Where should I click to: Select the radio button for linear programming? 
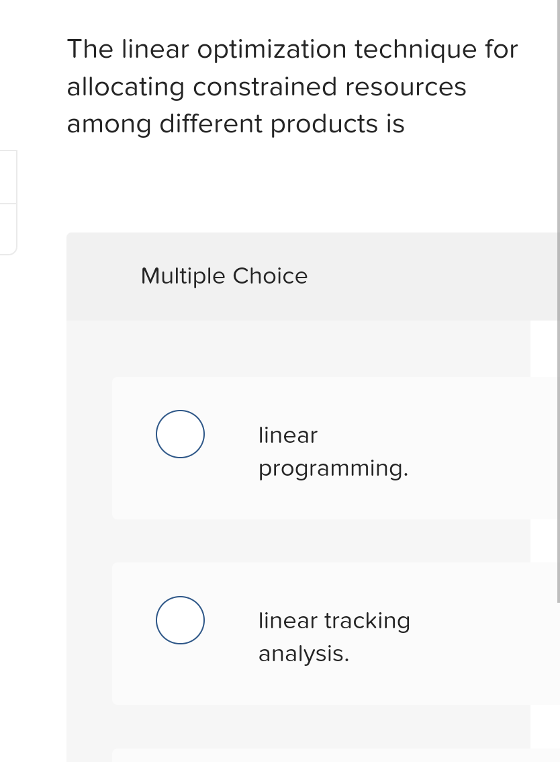pyautogui.click(x=180, y=434)
